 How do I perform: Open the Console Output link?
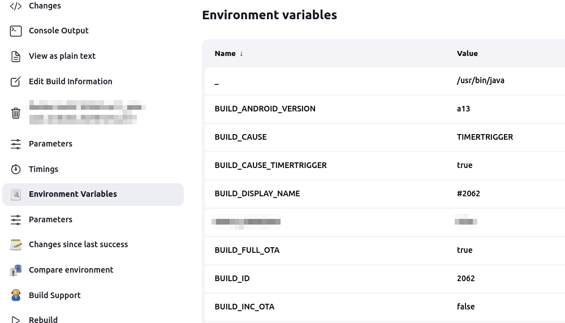(59, 31)
